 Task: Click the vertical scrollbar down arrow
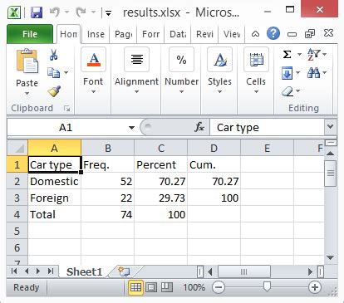[330, 257]
